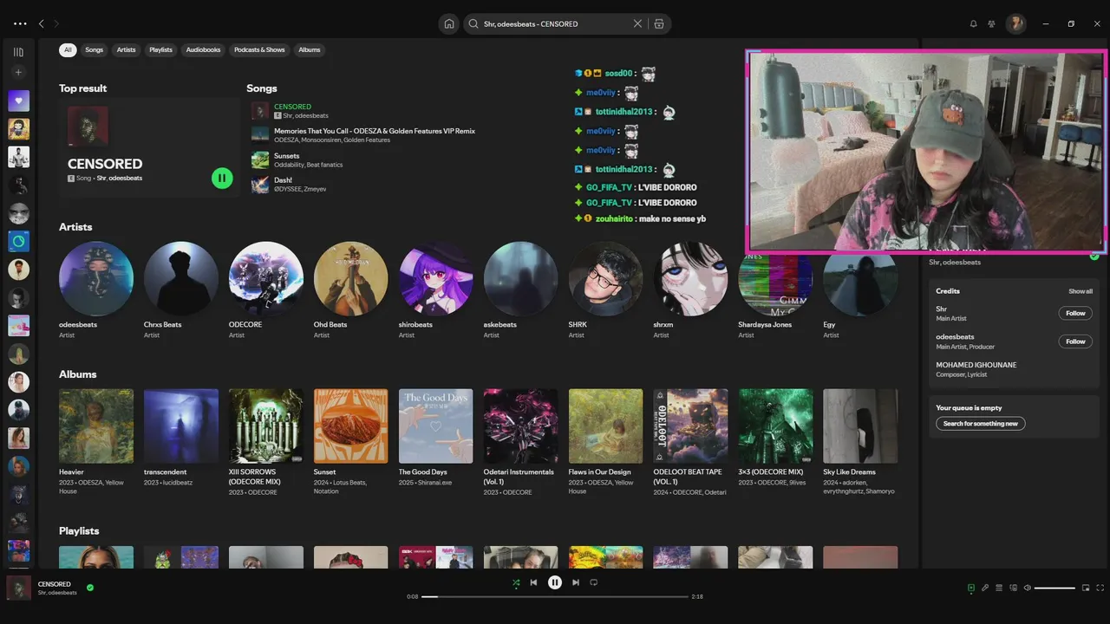
Task: Toggle shuffle off
Action: (515, 583)
